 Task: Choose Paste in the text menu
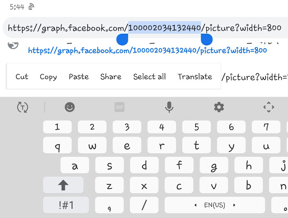point(79,76)
